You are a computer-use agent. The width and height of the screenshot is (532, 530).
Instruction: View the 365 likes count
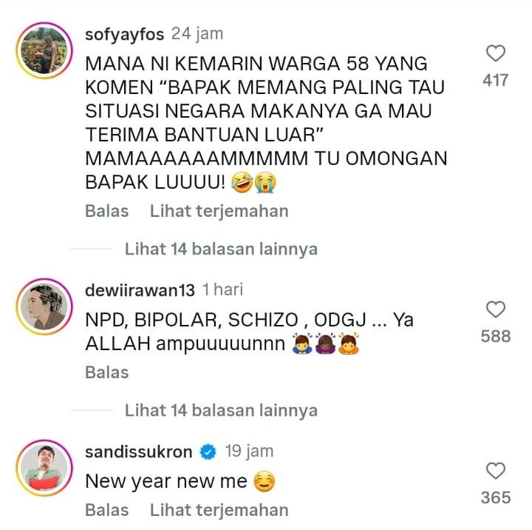pos(496,497)
